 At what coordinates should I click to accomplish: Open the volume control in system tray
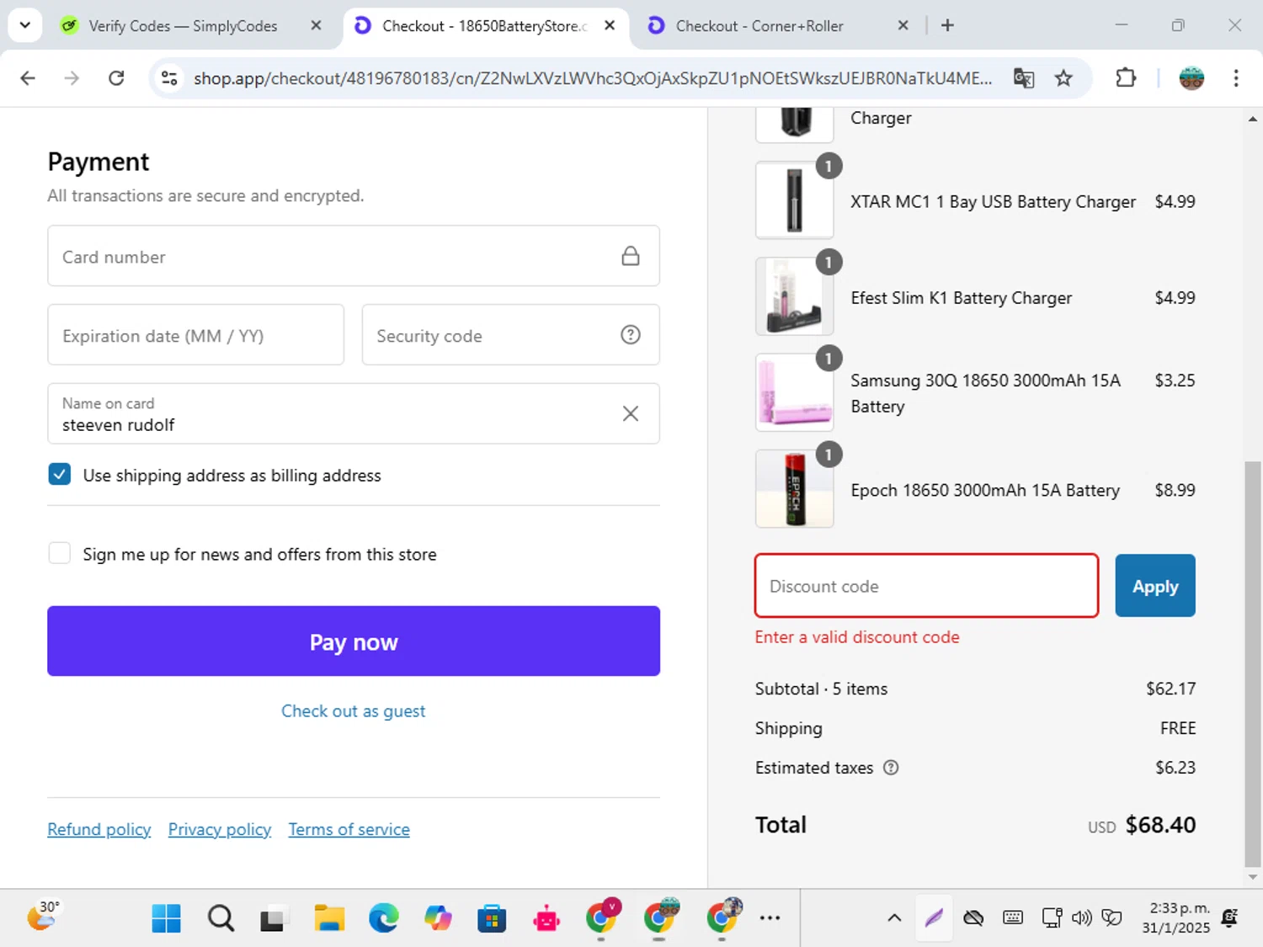click(x=1081, y=918)
